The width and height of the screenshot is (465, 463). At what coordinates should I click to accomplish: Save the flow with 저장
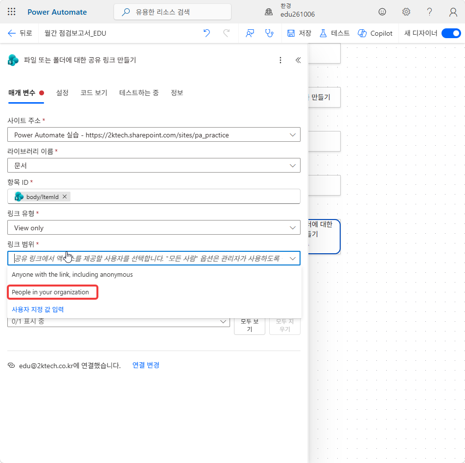pos(299,33)
